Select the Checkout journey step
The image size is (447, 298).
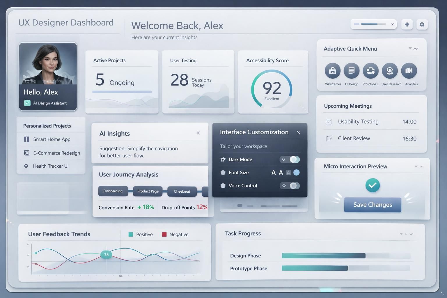pyautogui.click(x=182, y=191)
